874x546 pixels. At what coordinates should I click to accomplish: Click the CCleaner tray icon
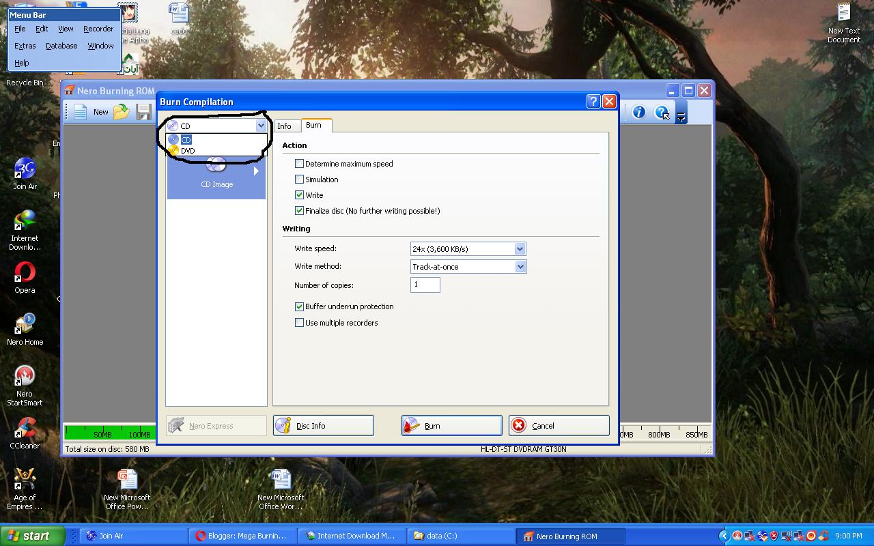823,536
